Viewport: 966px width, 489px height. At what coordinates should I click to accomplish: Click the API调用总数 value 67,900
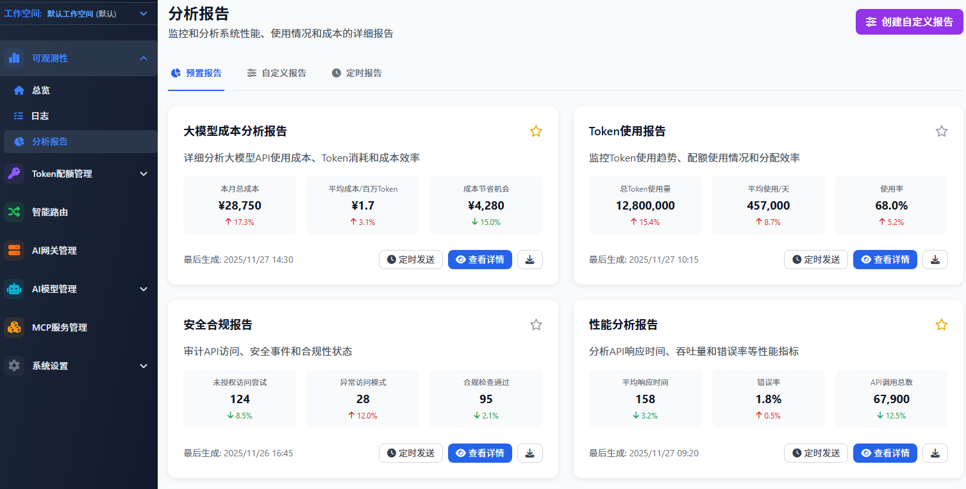pos(891,399)
